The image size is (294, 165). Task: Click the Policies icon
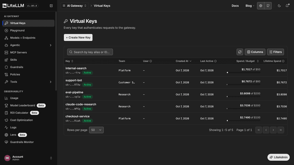(x=6, y=74)
